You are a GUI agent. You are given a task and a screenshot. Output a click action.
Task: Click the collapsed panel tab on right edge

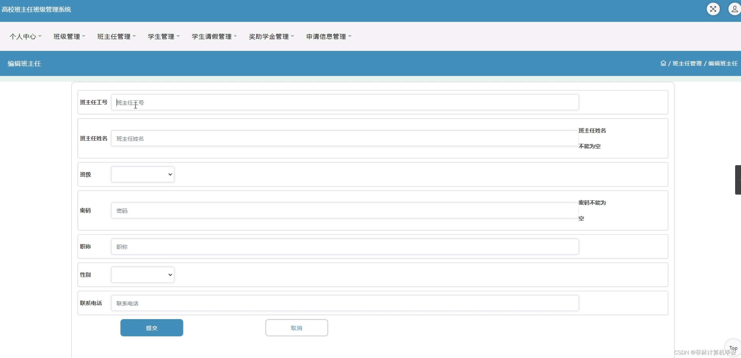coord(738,180)
